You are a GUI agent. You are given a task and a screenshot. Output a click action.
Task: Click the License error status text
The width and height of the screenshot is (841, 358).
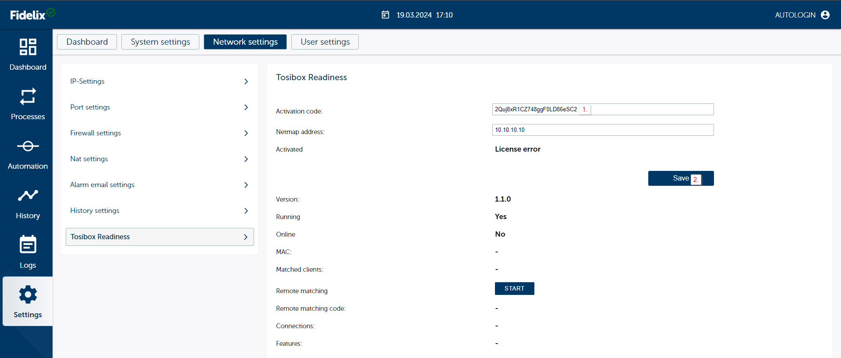518,149
